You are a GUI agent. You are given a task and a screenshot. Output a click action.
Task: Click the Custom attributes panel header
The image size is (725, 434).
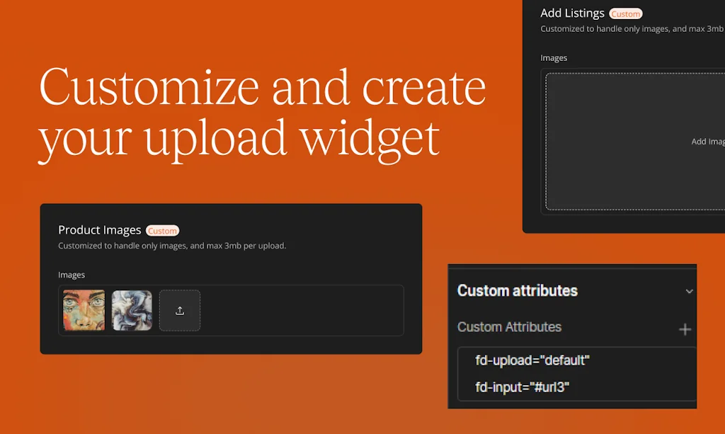point(518,291)
